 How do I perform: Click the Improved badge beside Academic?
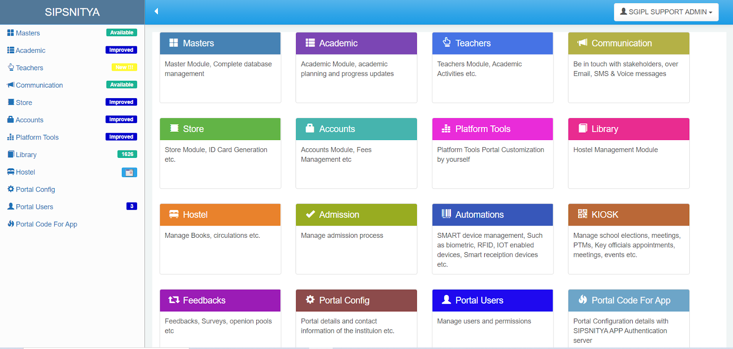[121, 50]
